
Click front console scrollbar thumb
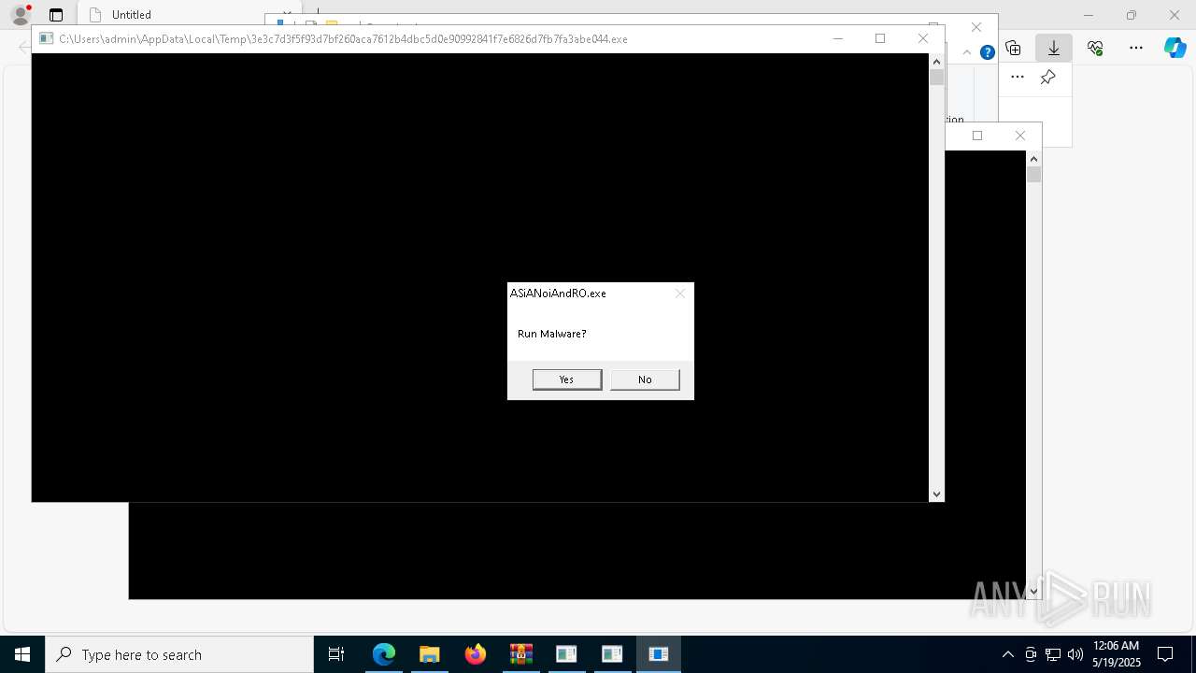936,78
